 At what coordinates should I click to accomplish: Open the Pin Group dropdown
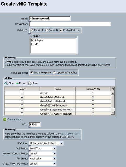pyautogui.click(x=54, y=159)
